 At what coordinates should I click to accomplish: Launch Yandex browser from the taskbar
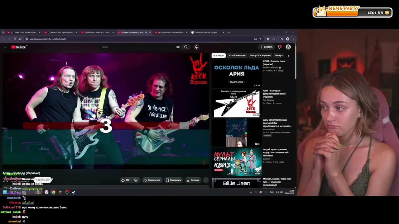pos(46,192)
